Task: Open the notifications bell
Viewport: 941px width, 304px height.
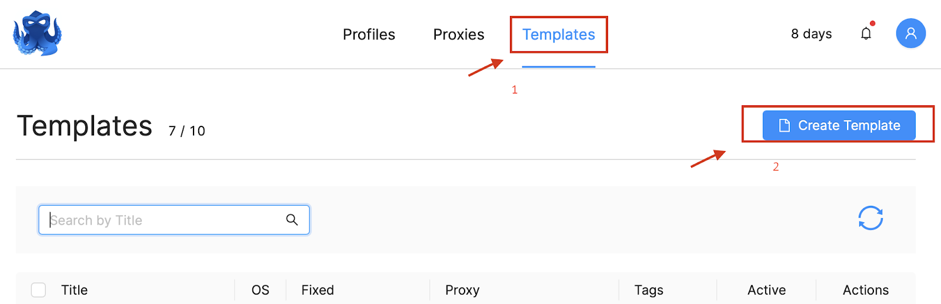Action: [x=866, y=34]
